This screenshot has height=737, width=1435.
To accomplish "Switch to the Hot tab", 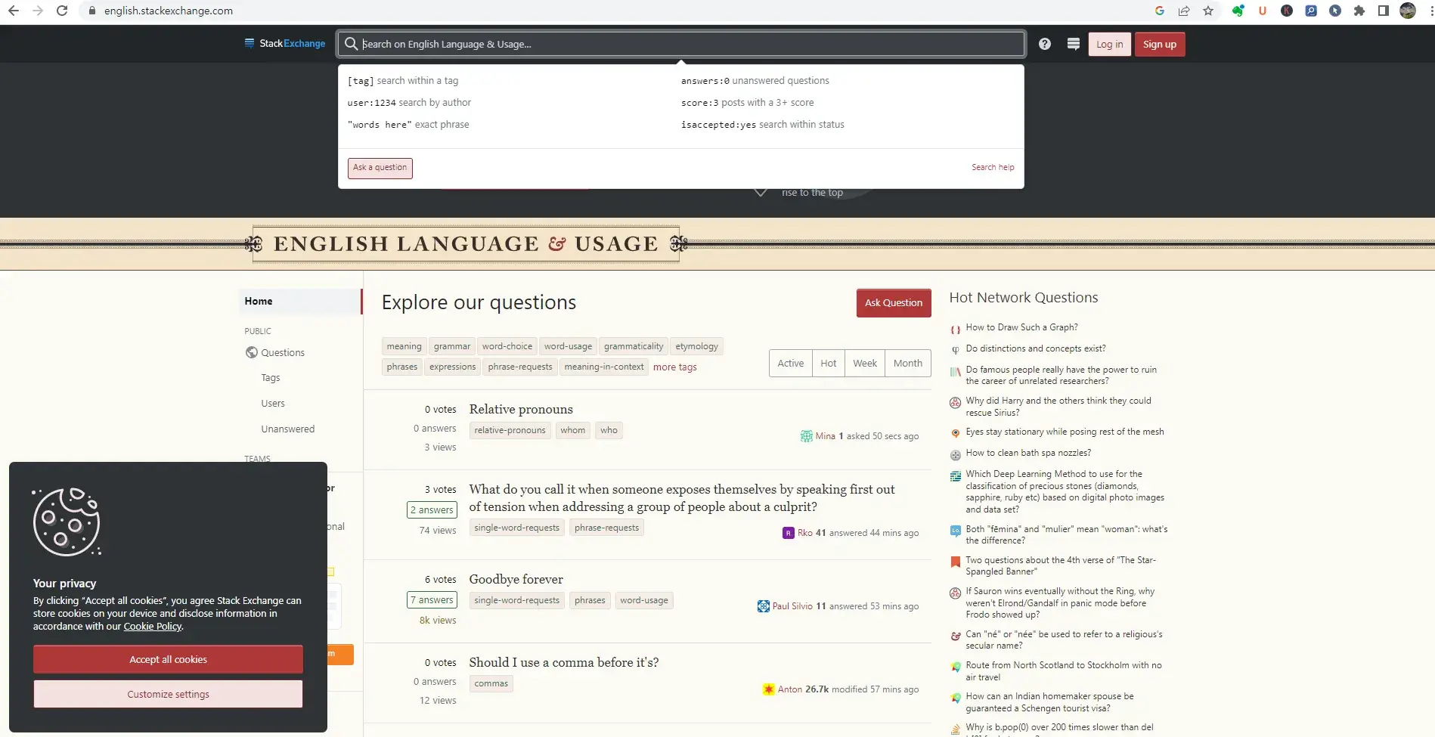I will [x=829, y=364].
